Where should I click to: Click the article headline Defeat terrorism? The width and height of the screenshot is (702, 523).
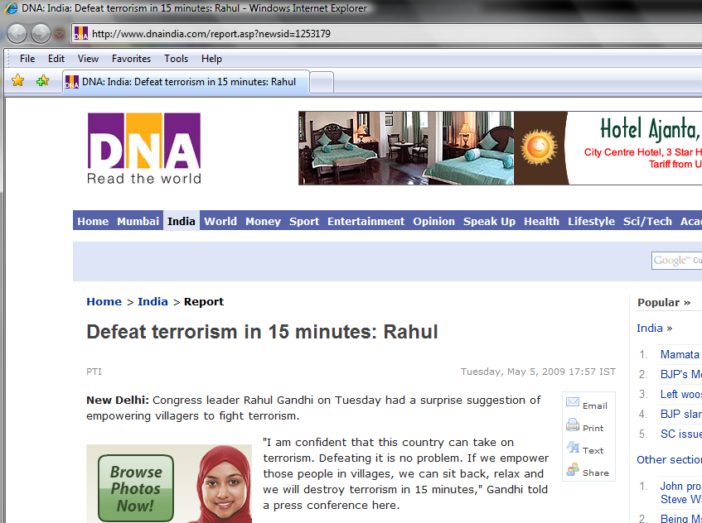pyautogui.click(x=262, y=332)
